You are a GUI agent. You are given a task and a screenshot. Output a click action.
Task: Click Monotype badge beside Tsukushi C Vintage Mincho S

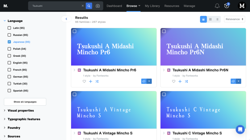tap(169, 133)
